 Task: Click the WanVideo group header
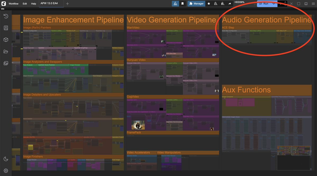[x=133, y=28]
